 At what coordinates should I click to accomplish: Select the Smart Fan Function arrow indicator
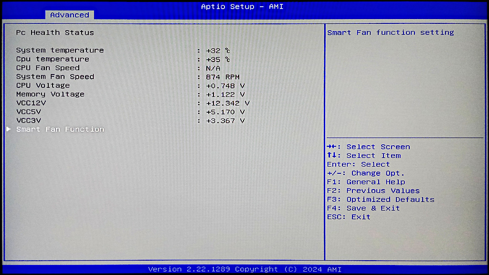8,129
